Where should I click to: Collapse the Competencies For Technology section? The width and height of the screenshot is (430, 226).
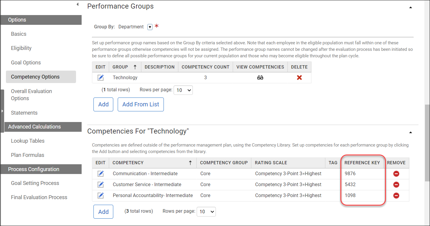tap(410, 133)
